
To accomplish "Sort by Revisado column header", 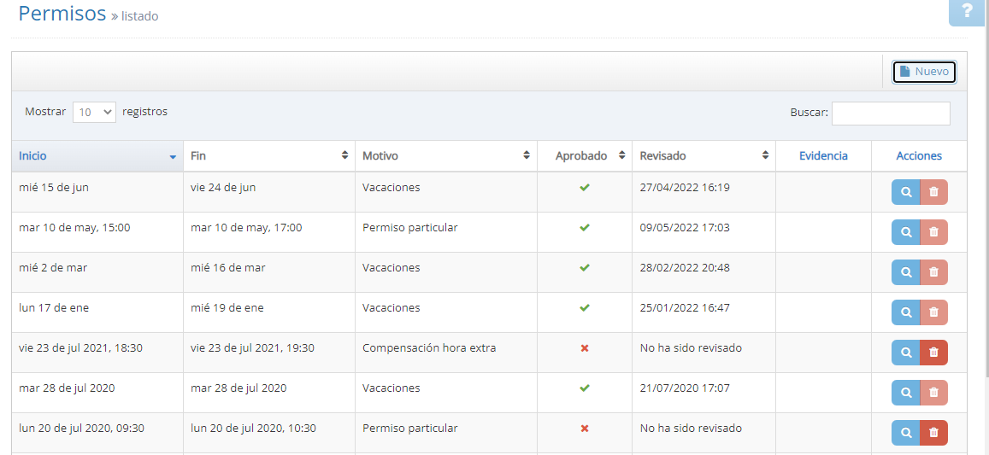I will [x=703, y=156].
